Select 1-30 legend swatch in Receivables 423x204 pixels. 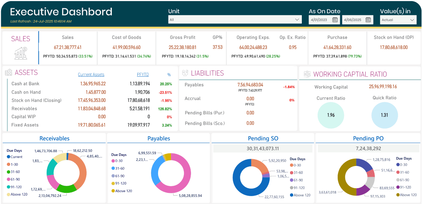8,164
